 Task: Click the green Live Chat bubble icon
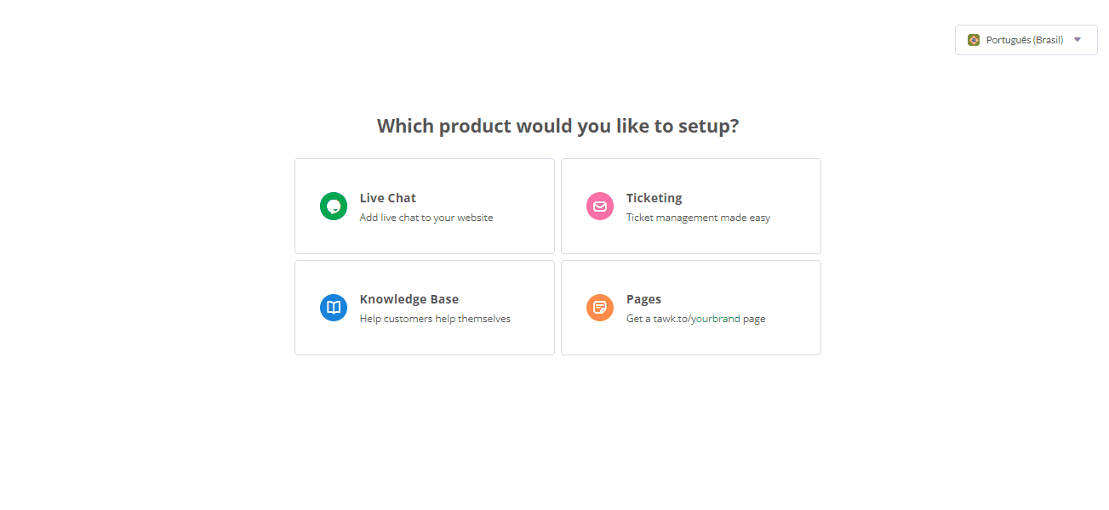click(334, 207)
